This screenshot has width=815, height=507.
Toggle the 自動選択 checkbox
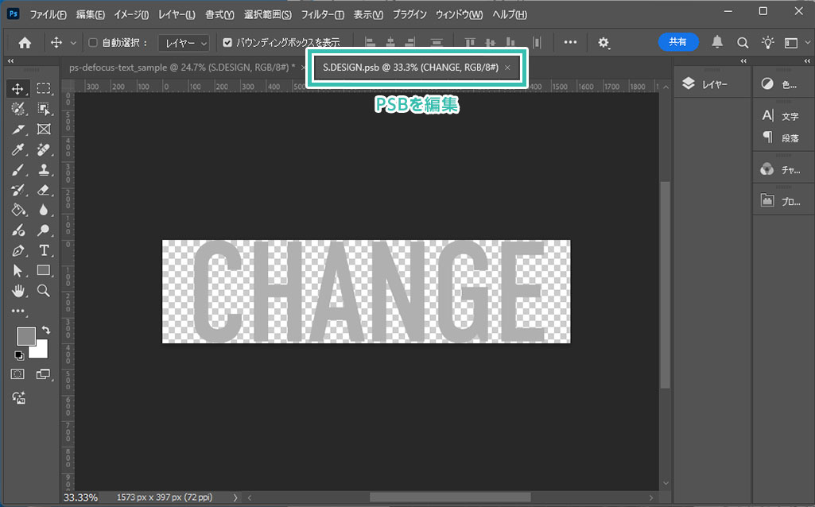[x=93, y=43]
